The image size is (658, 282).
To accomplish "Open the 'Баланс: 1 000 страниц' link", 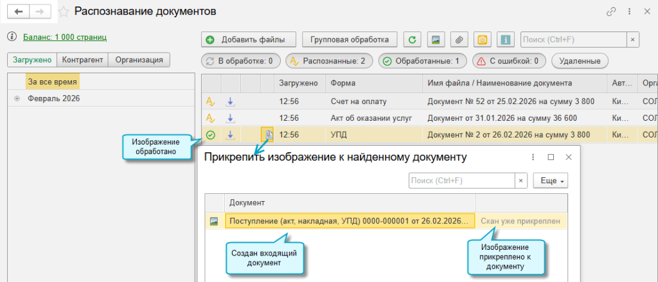I will [x=65, y=37].
